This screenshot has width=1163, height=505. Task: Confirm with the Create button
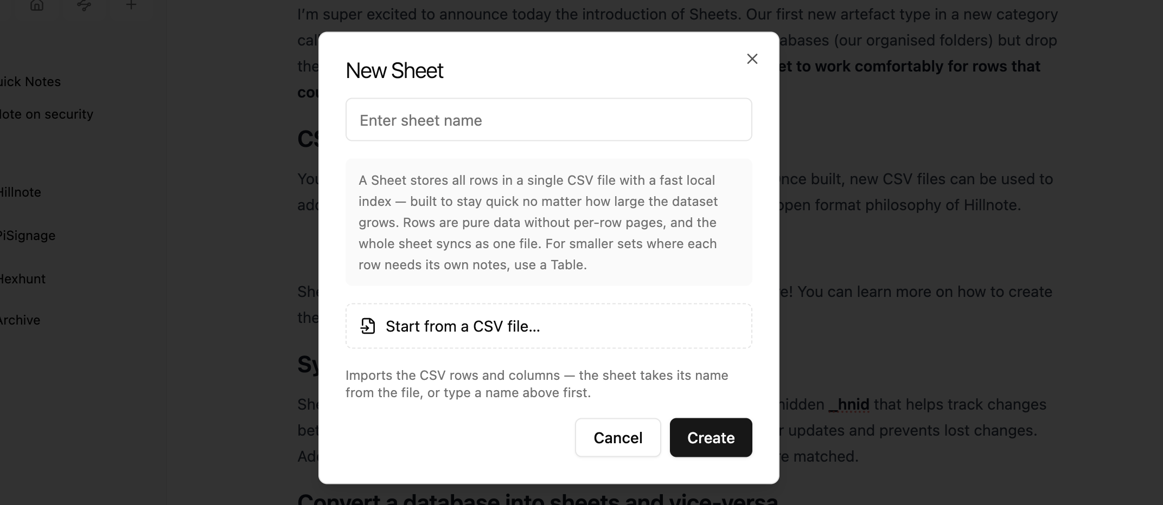point(711,437)
